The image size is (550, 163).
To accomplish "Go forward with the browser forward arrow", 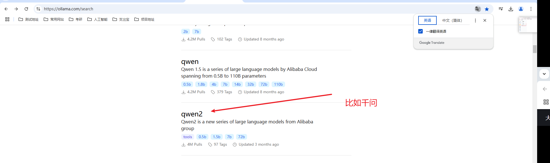I will point(16,9).
